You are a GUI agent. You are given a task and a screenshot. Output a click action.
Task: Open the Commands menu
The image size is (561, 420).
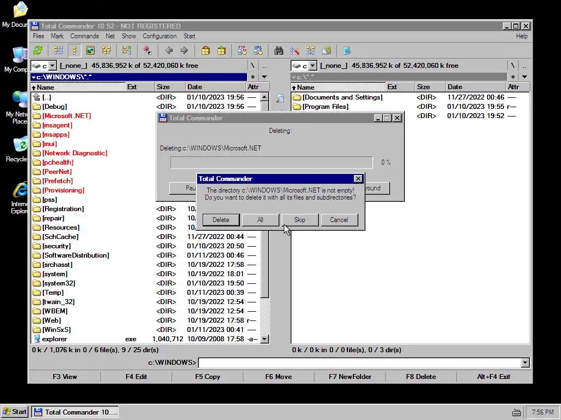click(x=84, y=36)
